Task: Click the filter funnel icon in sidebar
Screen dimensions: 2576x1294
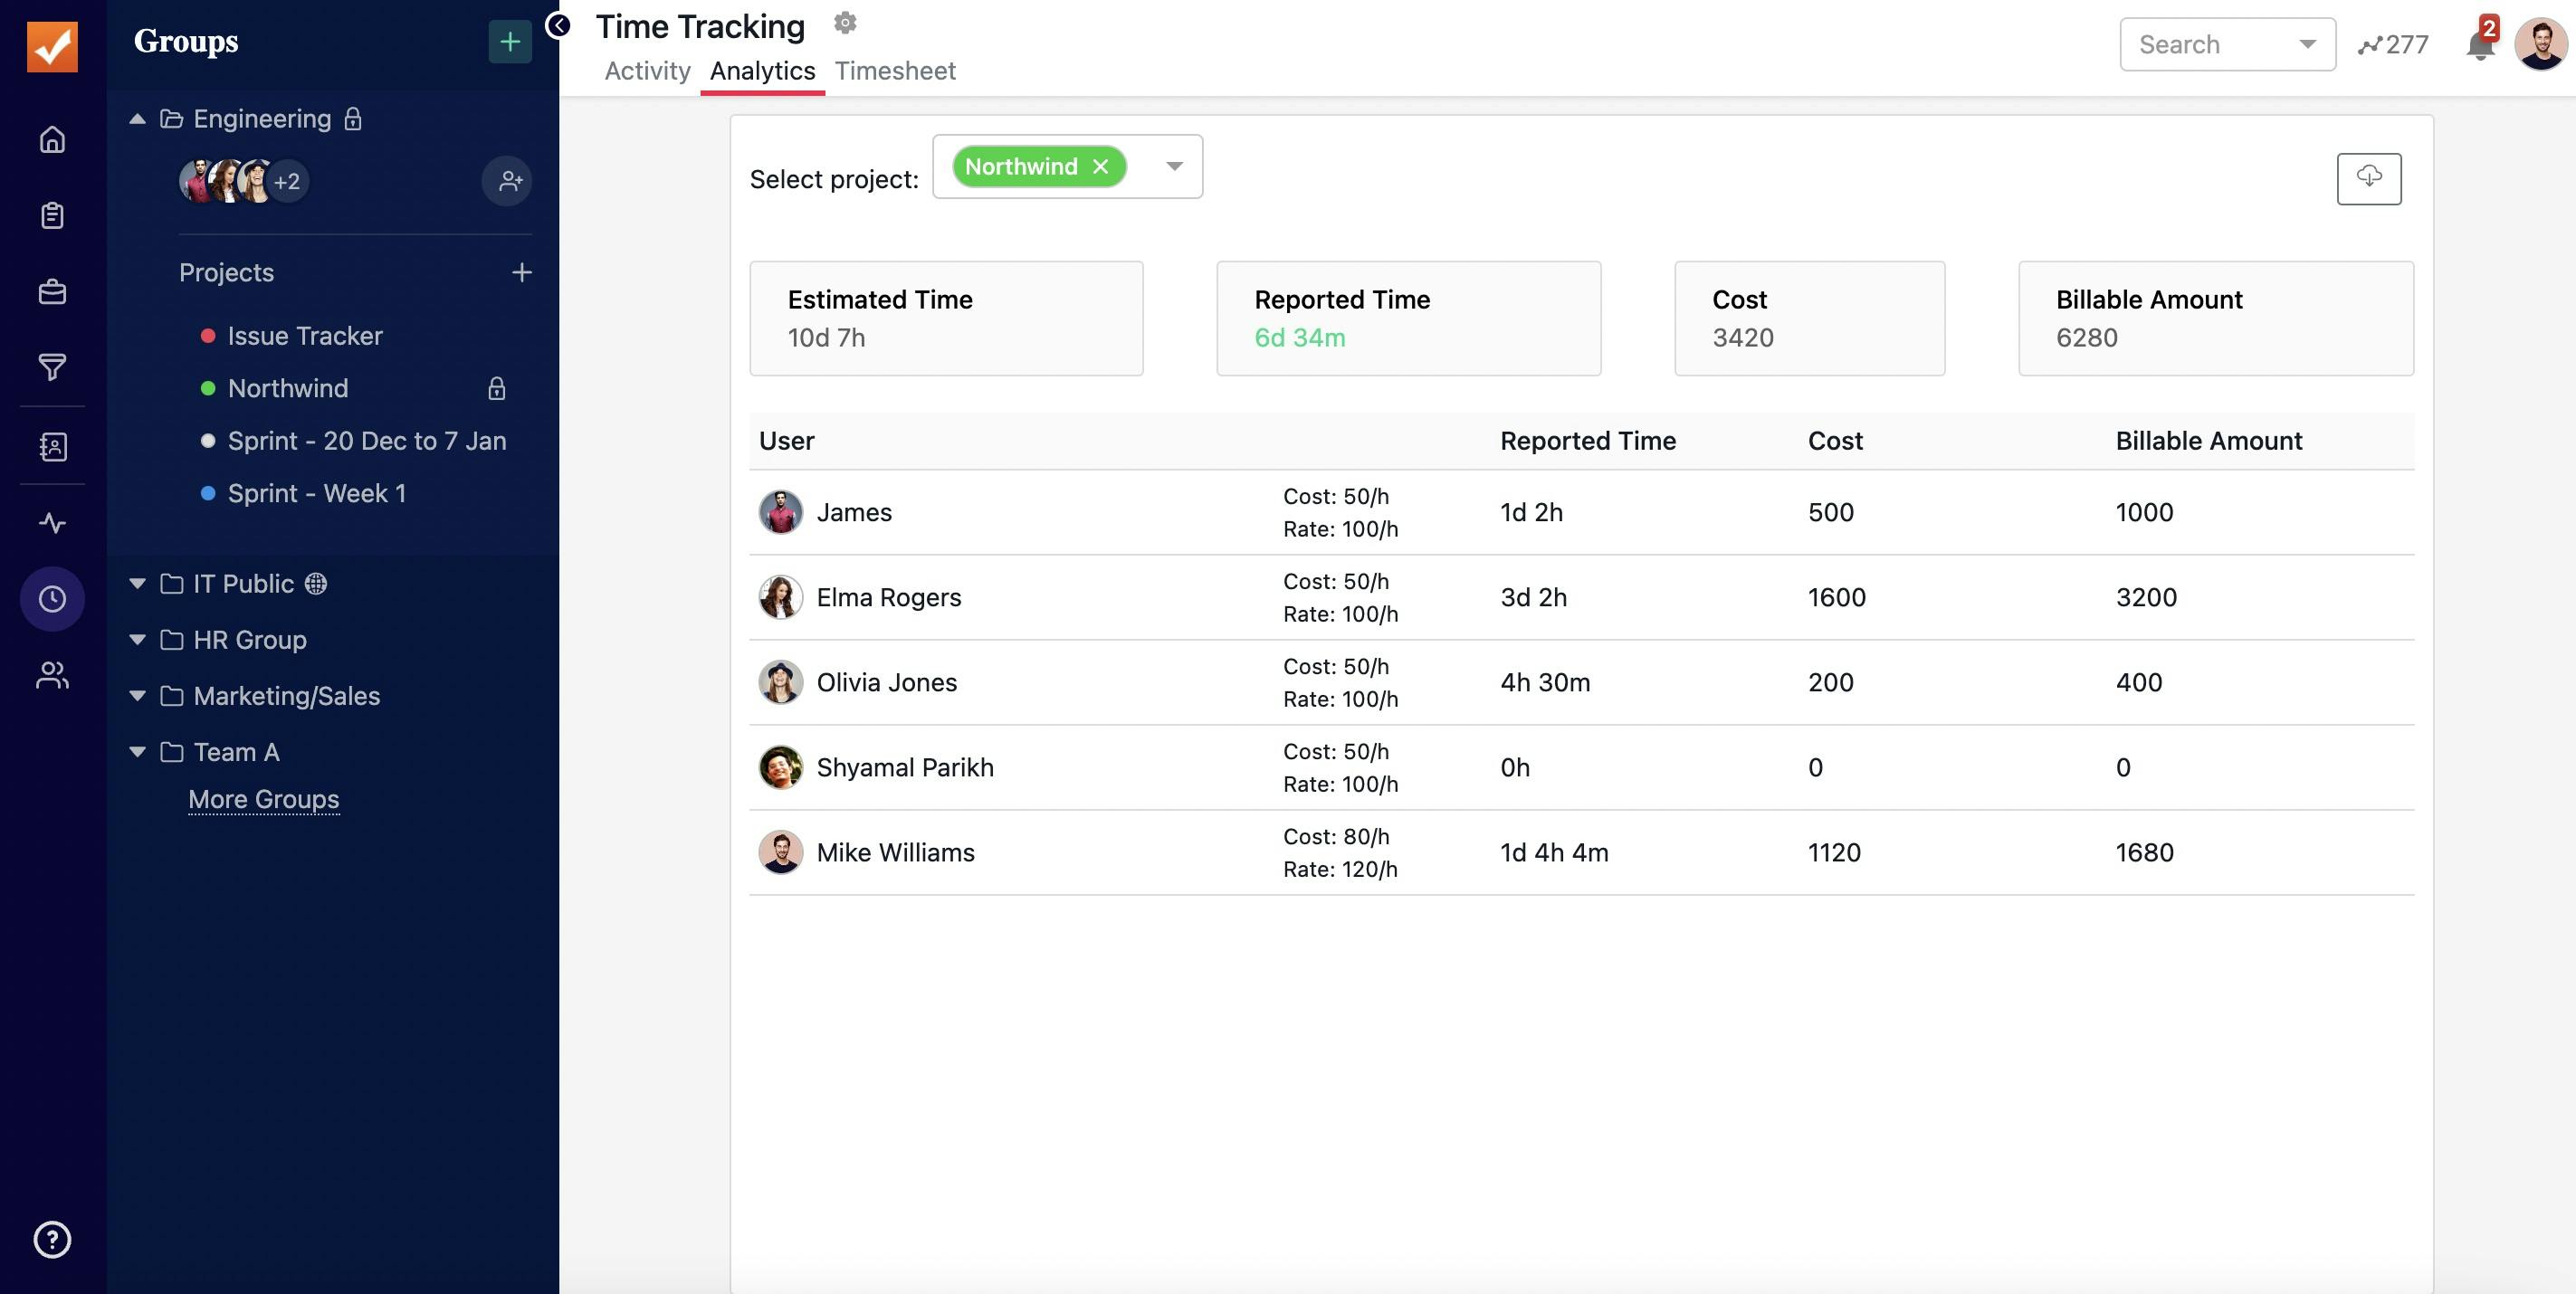Action: (x=52, y=366)
